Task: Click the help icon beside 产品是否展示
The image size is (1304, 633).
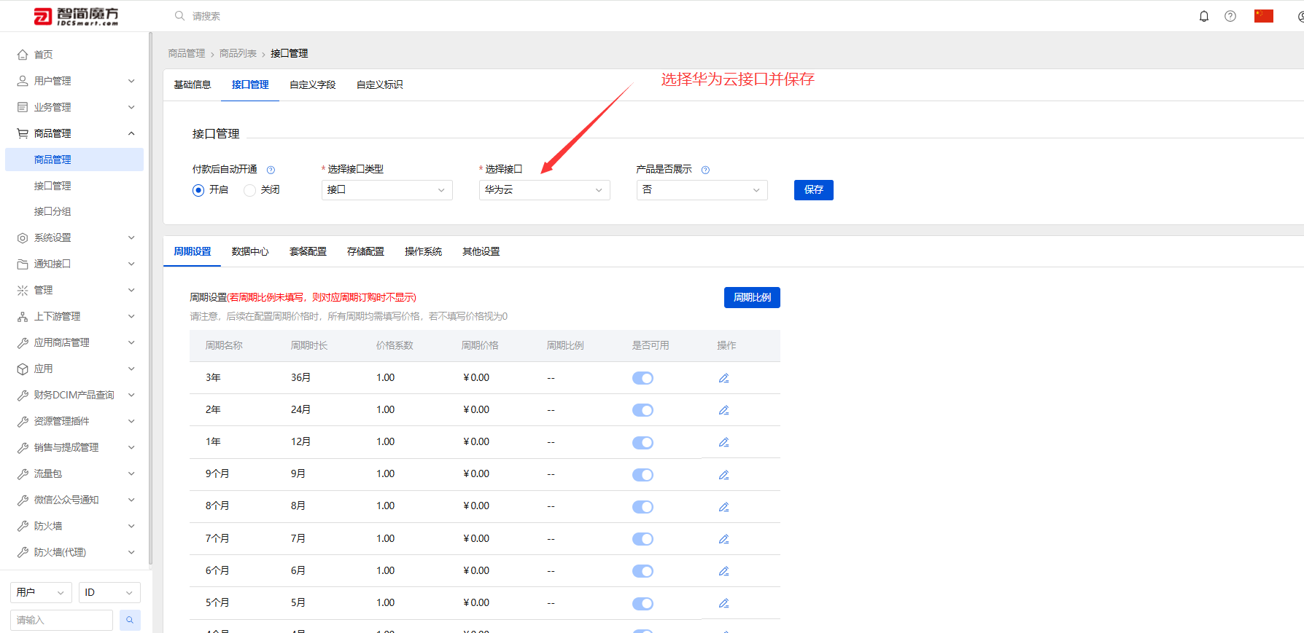Action: tap(705, 170)
